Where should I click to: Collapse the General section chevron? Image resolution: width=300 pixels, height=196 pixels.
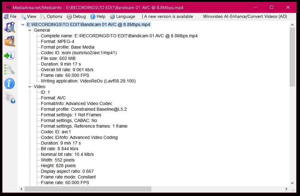click(x=30, y=30)
